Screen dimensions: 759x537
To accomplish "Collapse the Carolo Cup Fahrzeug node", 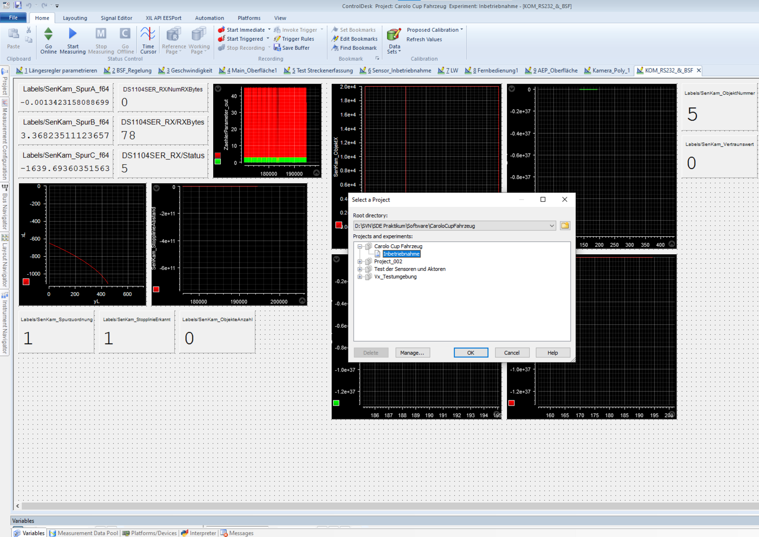I will click(360, 246).
